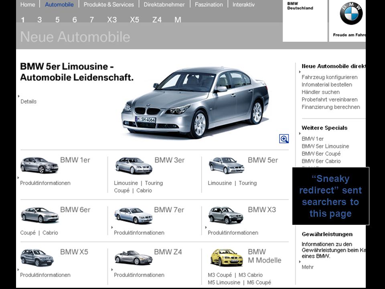Click Touring link under BMW 3er
Screen dimensions: 385x289
coord(154,183)
